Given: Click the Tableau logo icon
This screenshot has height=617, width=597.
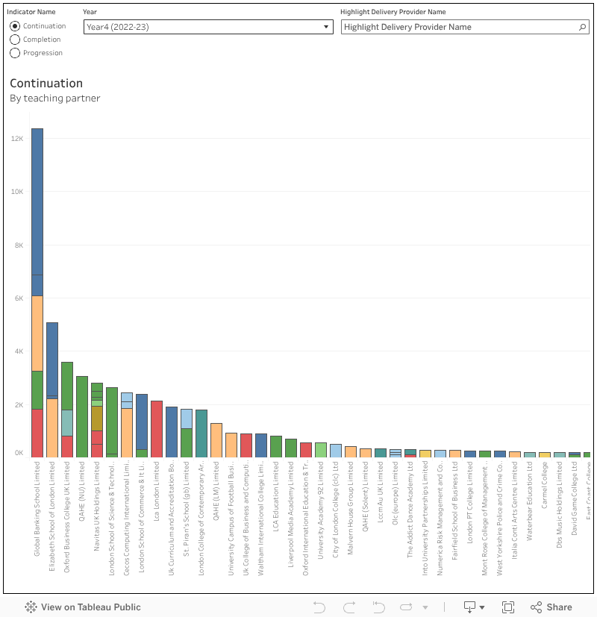Looking at the screenshot, I should tap(31, 607).
